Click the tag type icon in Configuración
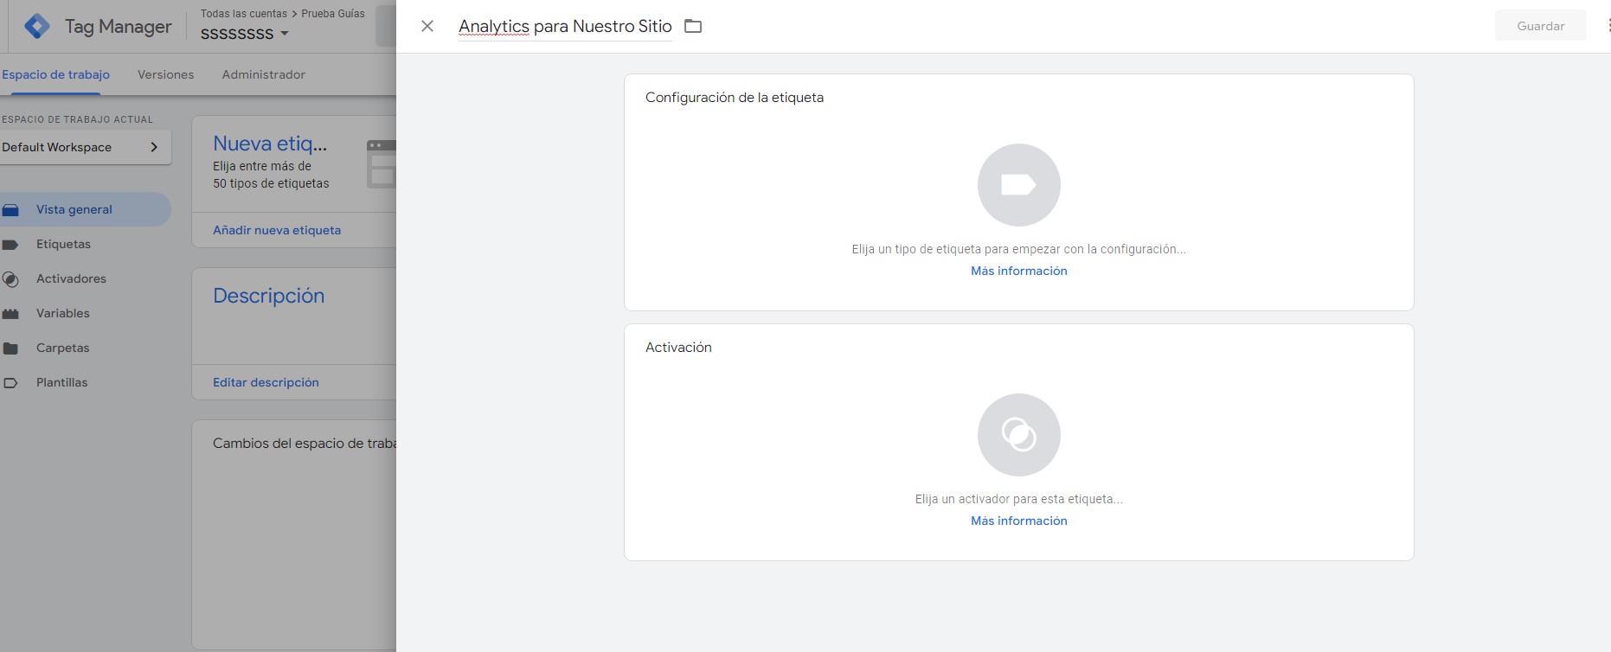1611x652 pixels. [1018, 185]
